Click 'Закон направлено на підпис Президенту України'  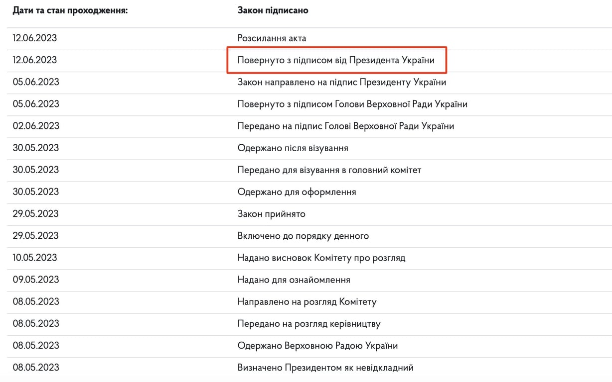(x=341, y=82)
